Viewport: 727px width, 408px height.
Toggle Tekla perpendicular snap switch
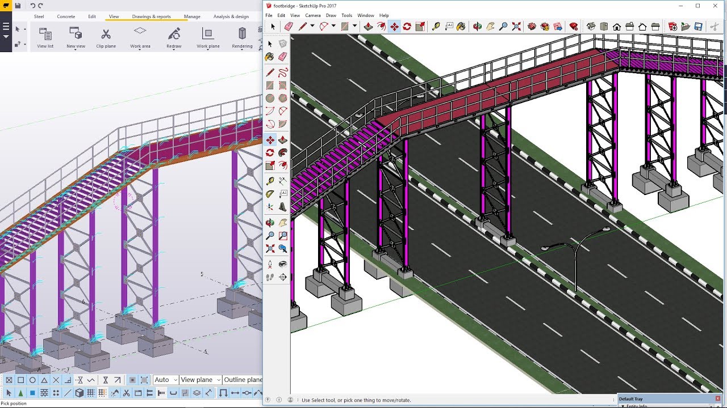coord(68,380)
